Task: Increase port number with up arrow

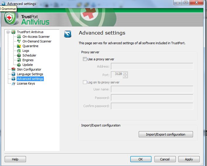Action: pos(125,73)
